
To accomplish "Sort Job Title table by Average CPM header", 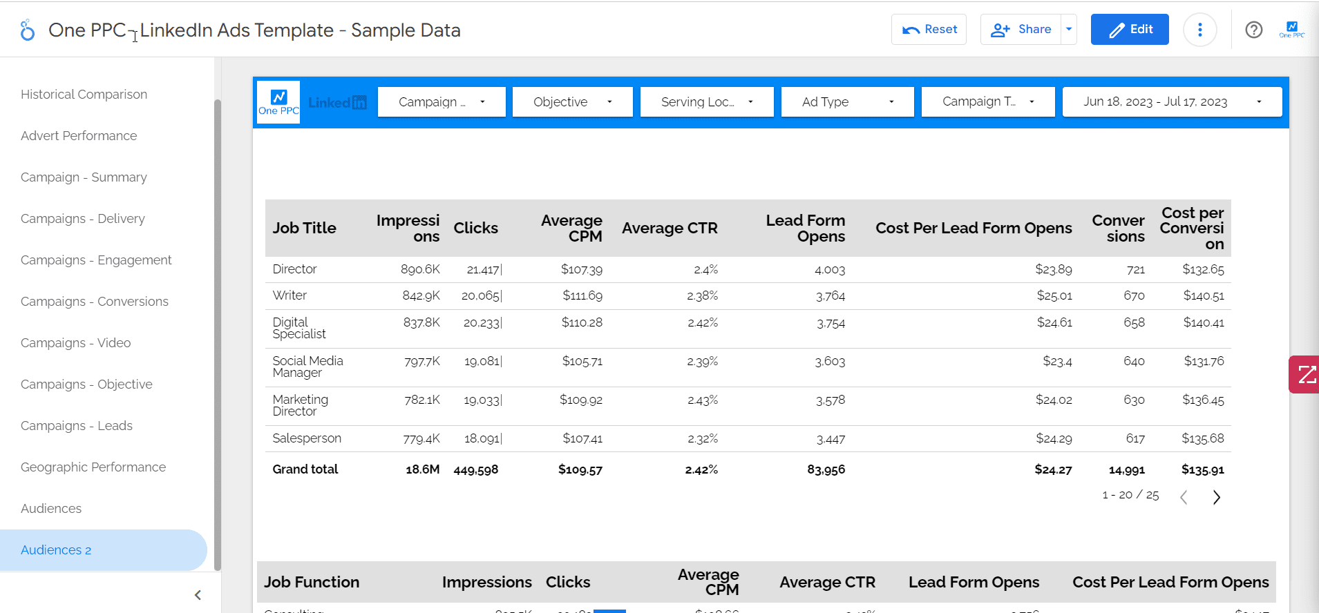I will (x=571, y=228).
